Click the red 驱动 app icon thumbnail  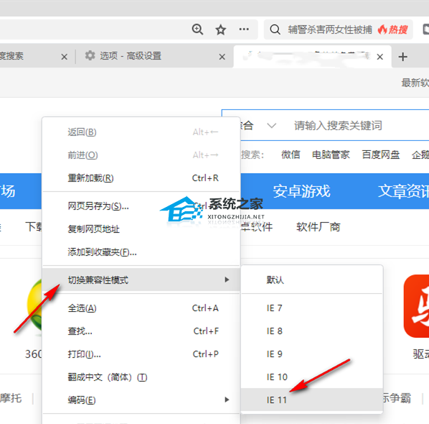click(x=416, y=306)
